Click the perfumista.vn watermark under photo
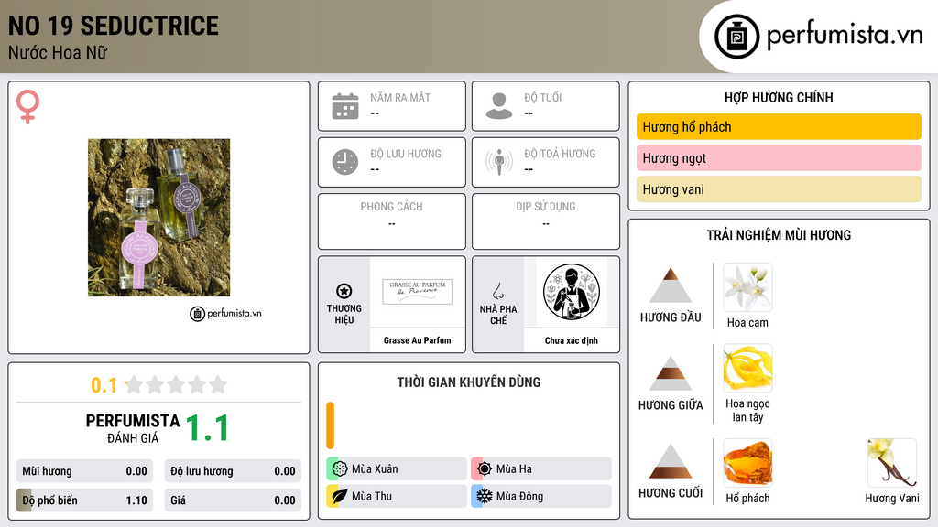The height and width of the screenshot is (527, 938). (x=225, y=313)
